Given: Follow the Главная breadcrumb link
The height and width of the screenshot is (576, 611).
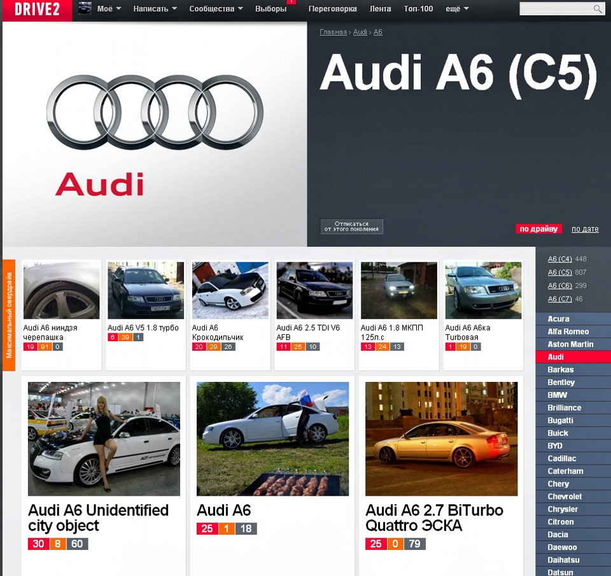Looking at the screenshot, I should pyautogui.click(x=333, y=32).
